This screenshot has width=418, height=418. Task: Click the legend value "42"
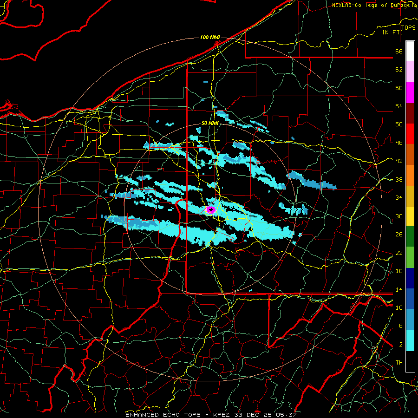[399, 161]
